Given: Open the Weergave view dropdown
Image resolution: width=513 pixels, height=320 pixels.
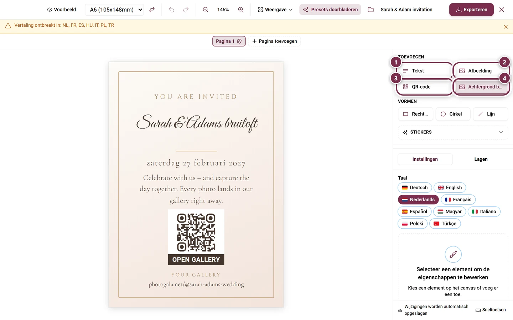Looking at the screenshot, I should pyautogui.click(x=275, y=10).
